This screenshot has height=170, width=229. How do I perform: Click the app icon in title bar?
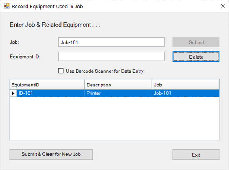point(7,6)
